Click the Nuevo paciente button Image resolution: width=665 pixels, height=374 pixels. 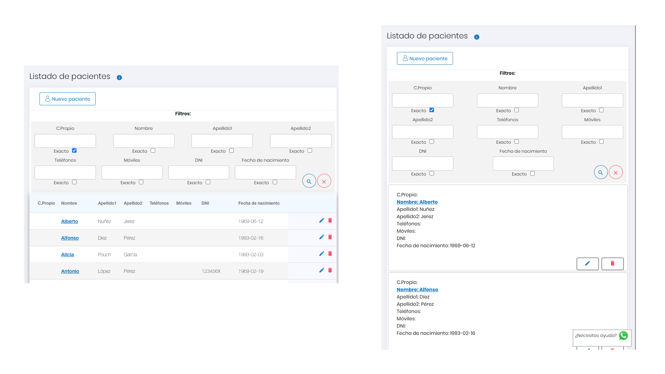point(67,99)
